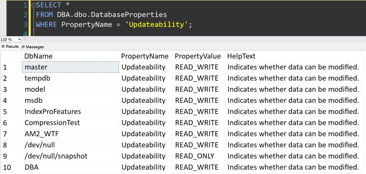Click the PropertyValue column header
366x174 pixels.
click(198, 56)
